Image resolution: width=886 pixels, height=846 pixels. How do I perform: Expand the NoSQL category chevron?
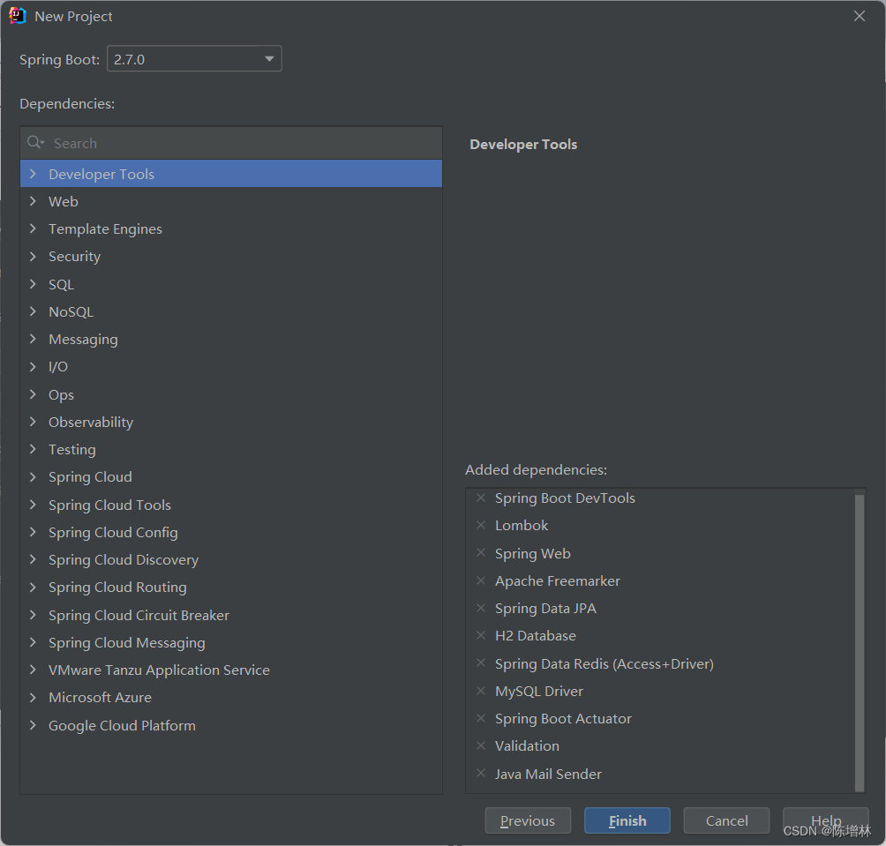tap(33, 311)
